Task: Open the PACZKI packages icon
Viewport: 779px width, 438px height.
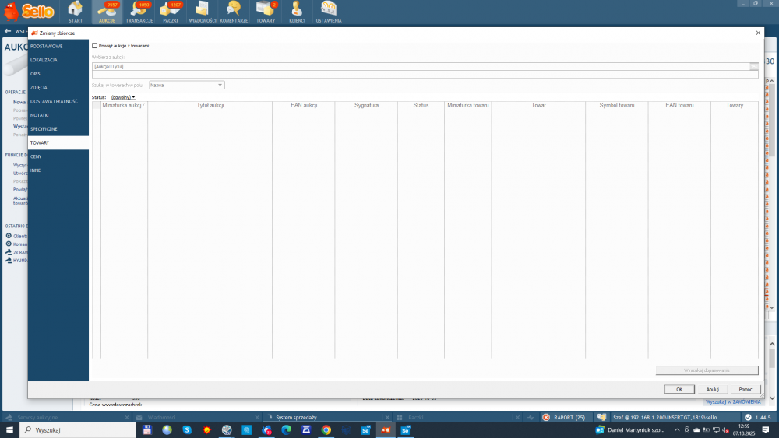Action: tap(171, 12)
